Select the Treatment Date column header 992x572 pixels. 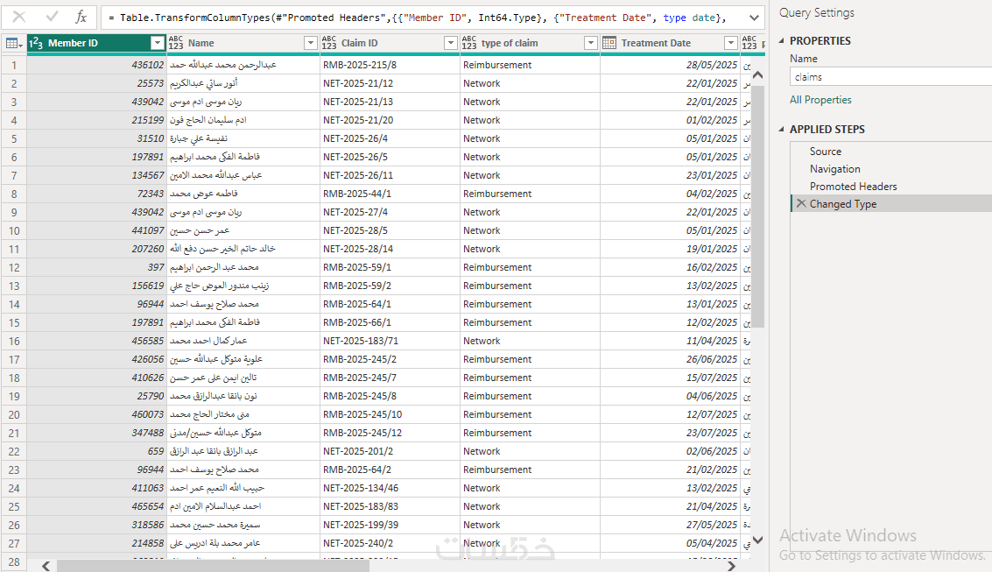[669, 42]
